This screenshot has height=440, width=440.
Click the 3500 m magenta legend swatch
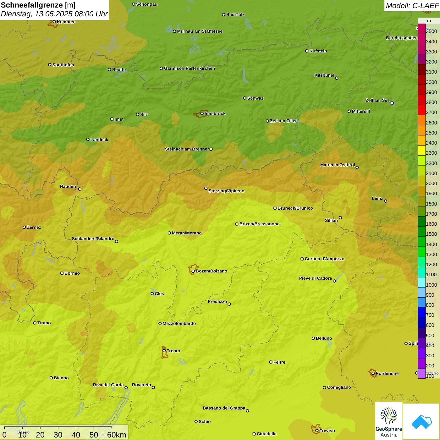coord(421,29)
